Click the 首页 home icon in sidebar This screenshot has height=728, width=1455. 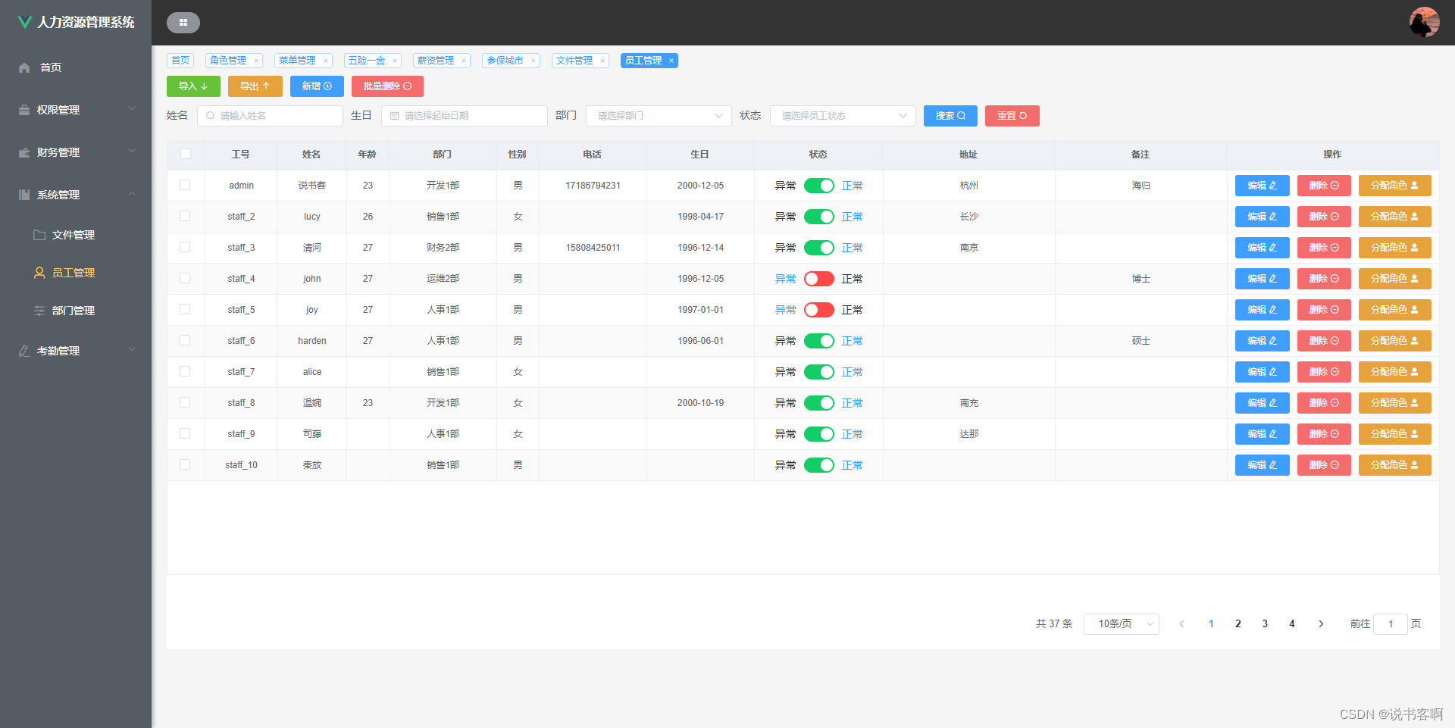click(24, 67)
